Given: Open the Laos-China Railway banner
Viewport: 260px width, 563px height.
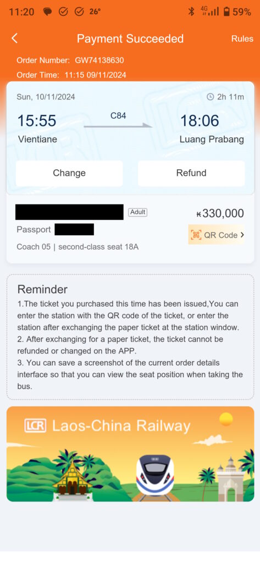Looking at the screenshot, I should (x=130, y=454).
